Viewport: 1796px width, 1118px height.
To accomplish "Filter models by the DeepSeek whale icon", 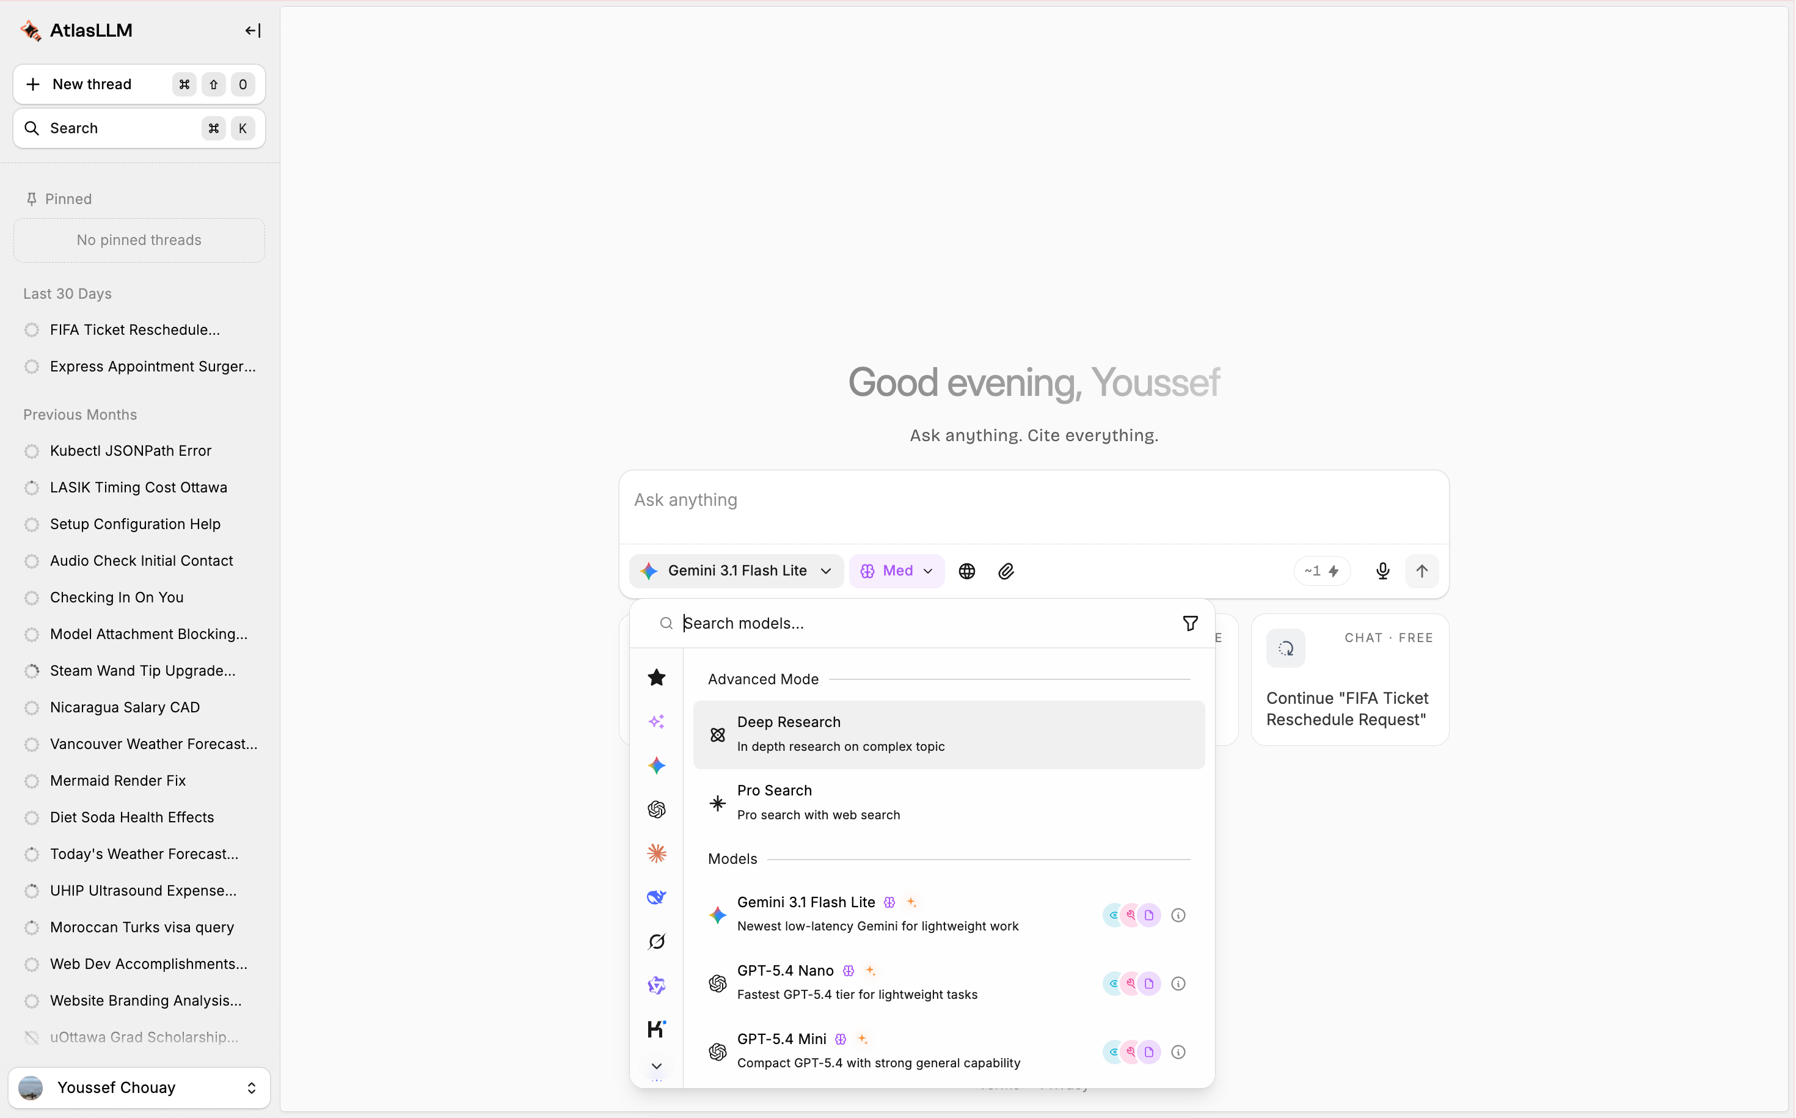I will coord(656,897).
